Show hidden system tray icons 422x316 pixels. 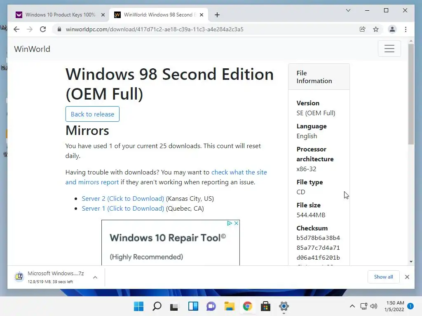coord(352,306)
